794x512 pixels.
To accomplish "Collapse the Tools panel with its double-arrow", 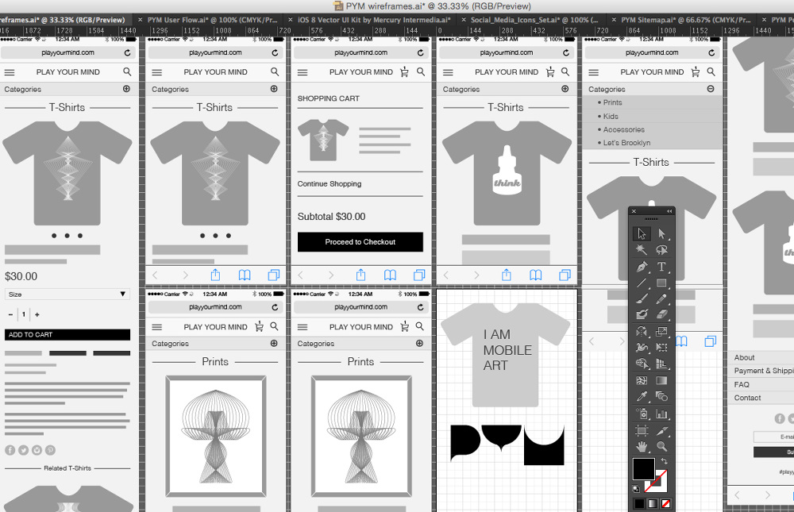I will click(x=669, y=211).
